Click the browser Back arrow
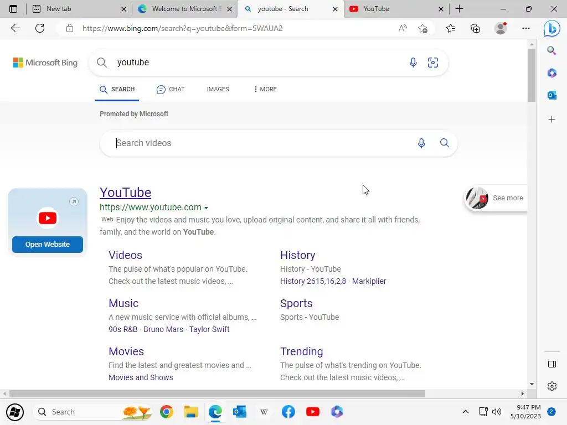 [x=15, y=28]
